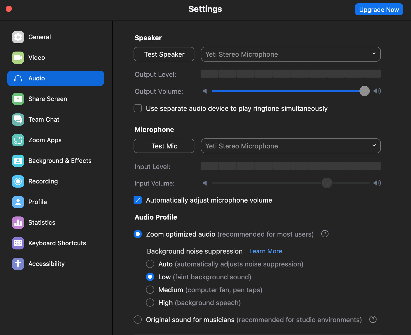Switch to Recording settings

[56, 181]
